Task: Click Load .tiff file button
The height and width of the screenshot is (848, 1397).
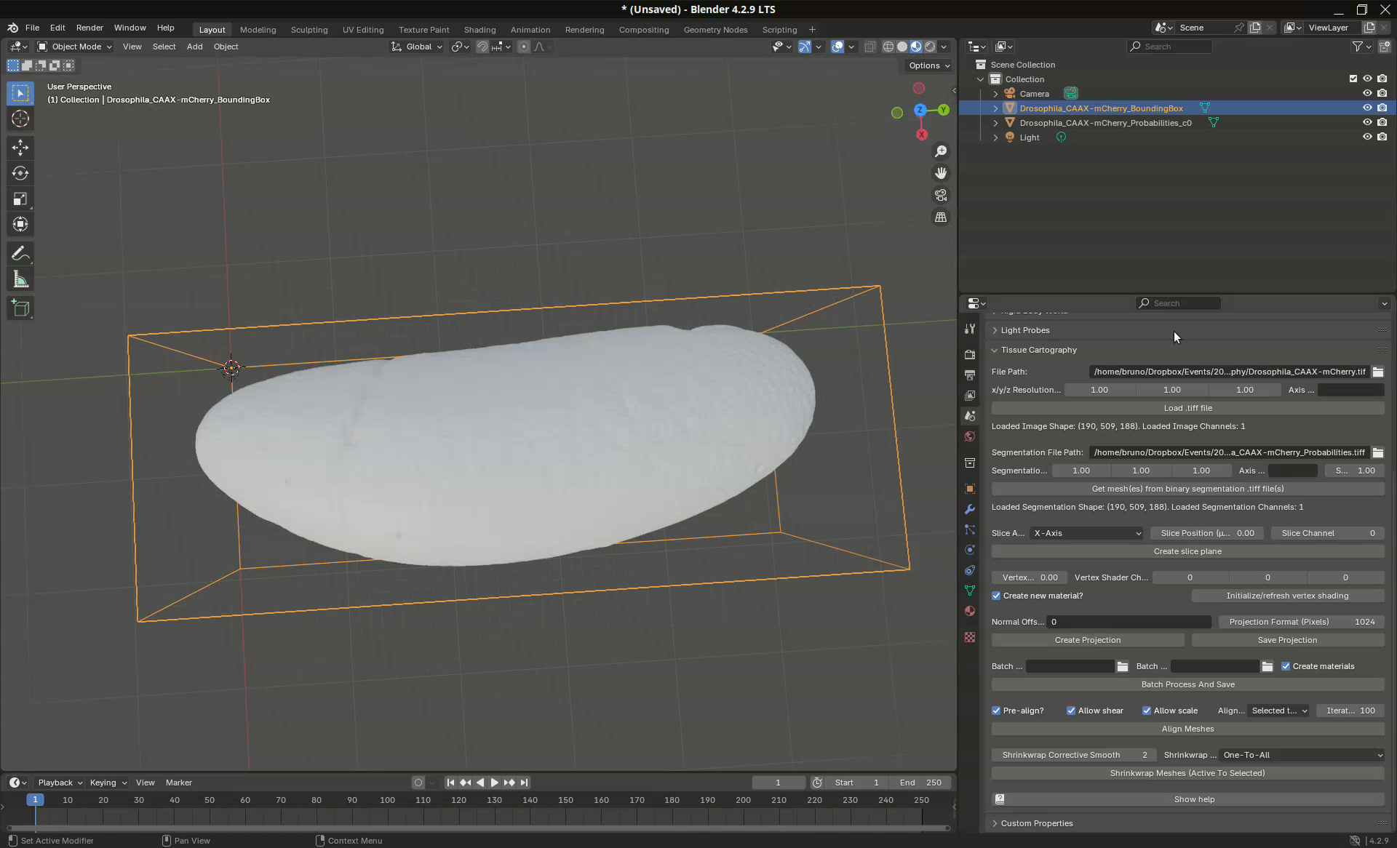Action: pos(1187,408)
